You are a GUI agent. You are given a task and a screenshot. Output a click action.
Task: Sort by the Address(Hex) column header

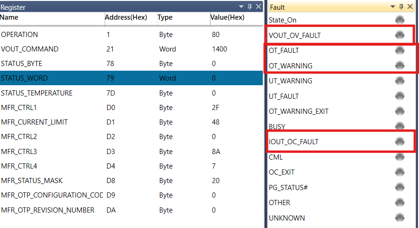(x=126, y=17)
